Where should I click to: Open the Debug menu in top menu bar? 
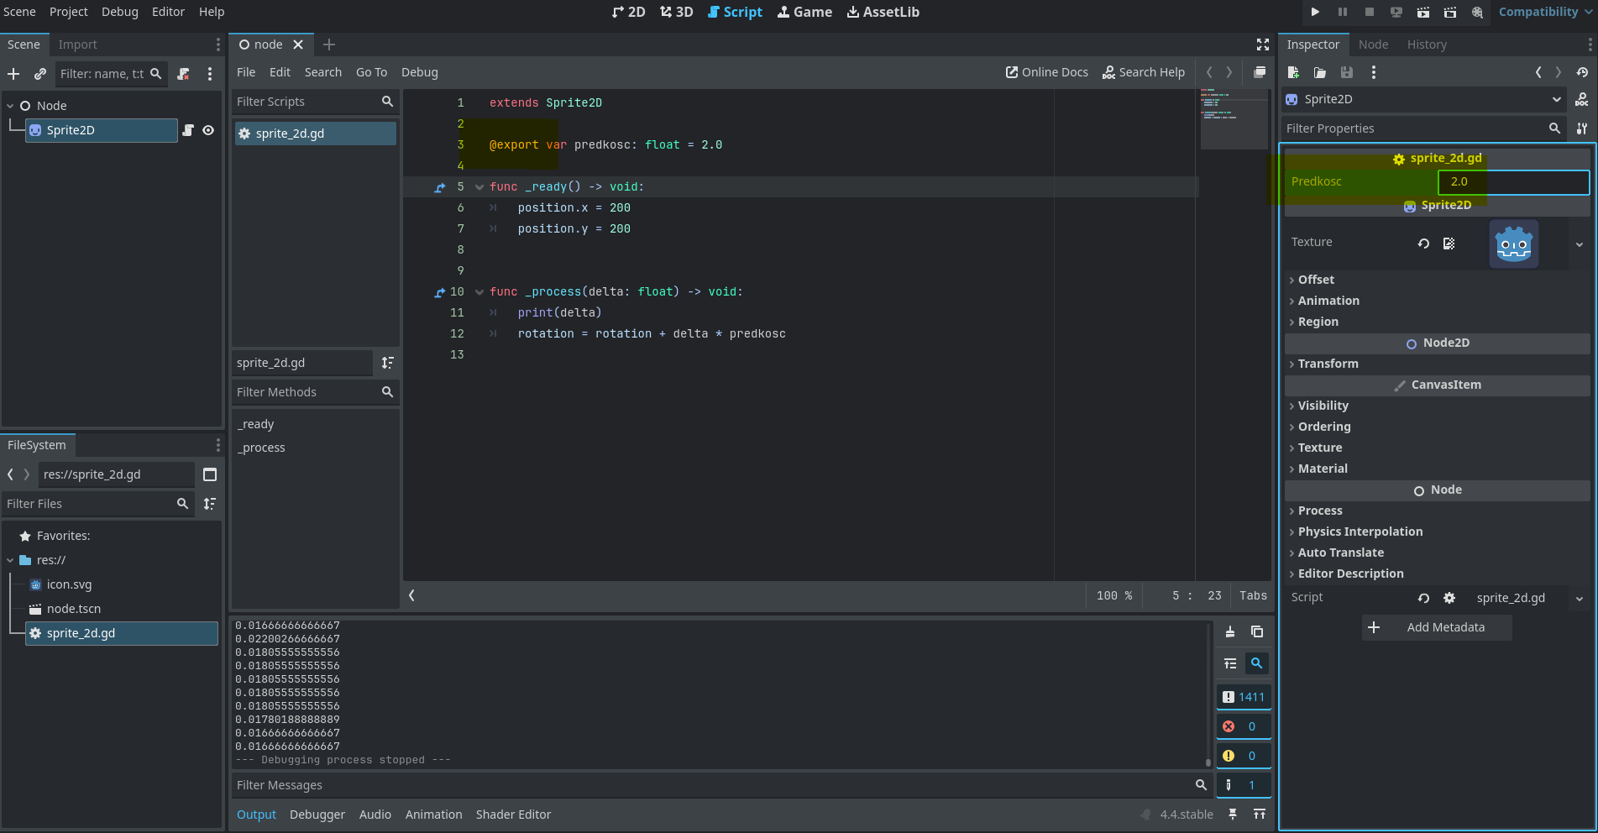pos(120,12)
